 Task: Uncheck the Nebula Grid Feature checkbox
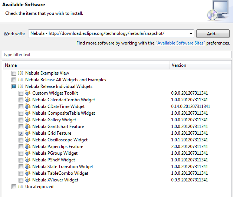[21, 134]
